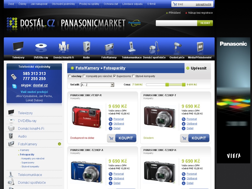Check the 'všechny' filter checkbox

70,76
